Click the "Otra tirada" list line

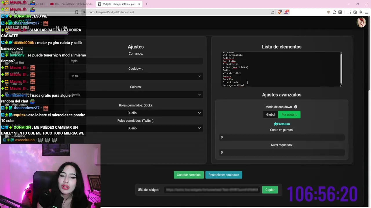tap(230, 82)
